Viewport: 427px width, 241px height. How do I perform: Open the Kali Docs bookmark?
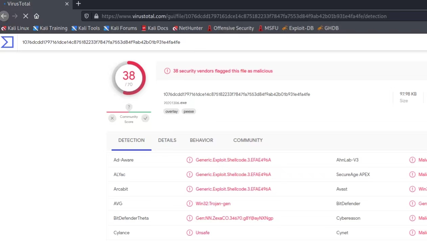click(155, 28)
